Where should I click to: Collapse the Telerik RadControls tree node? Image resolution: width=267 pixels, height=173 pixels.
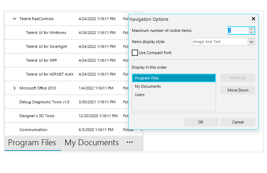[15, 19]
